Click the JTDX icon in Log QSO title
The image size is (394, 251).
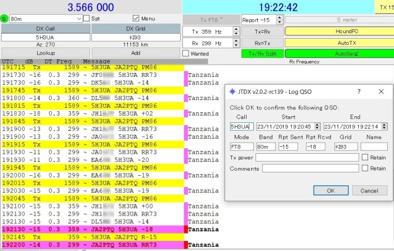pyautogui.click(x=232, y=92)
